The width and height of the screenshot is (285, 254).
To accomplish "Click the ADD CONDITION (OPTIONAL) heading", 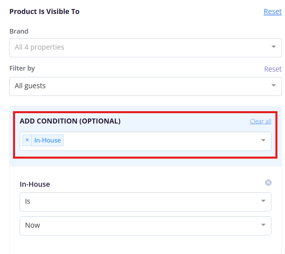I will tap(70, 121).
